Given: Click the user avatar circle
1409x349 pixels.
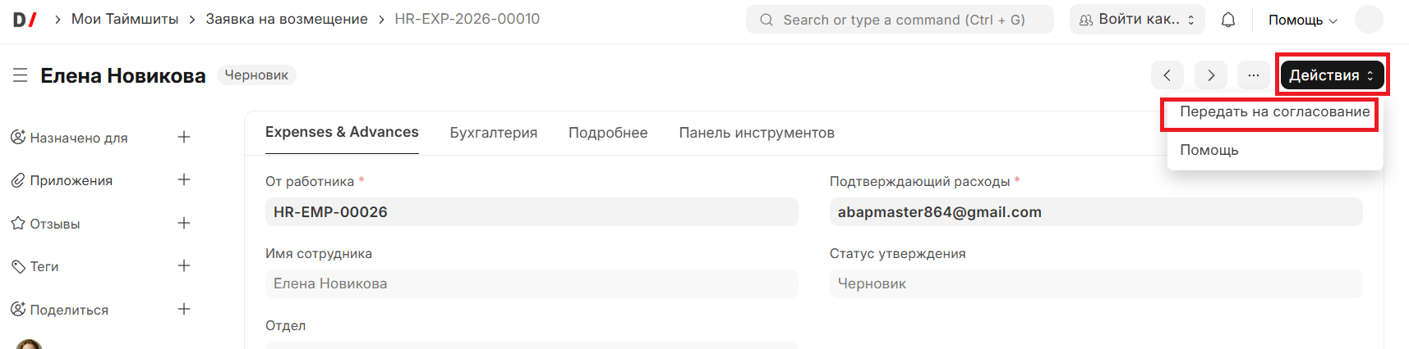Looking at the screenshot, I should 1369,19.
